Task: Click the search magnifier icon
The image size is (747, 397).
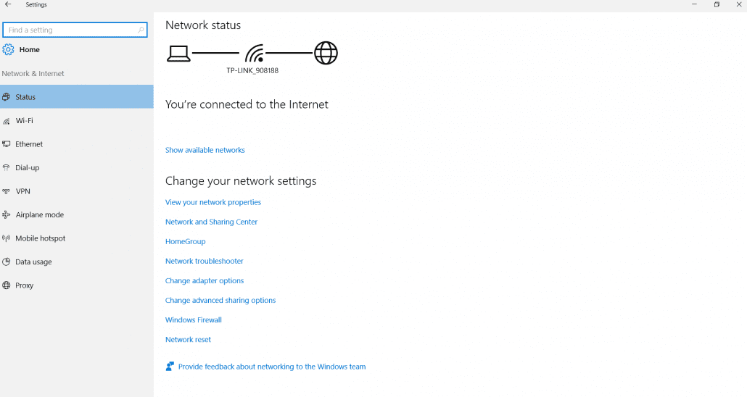Action: (x=140, y=30)
